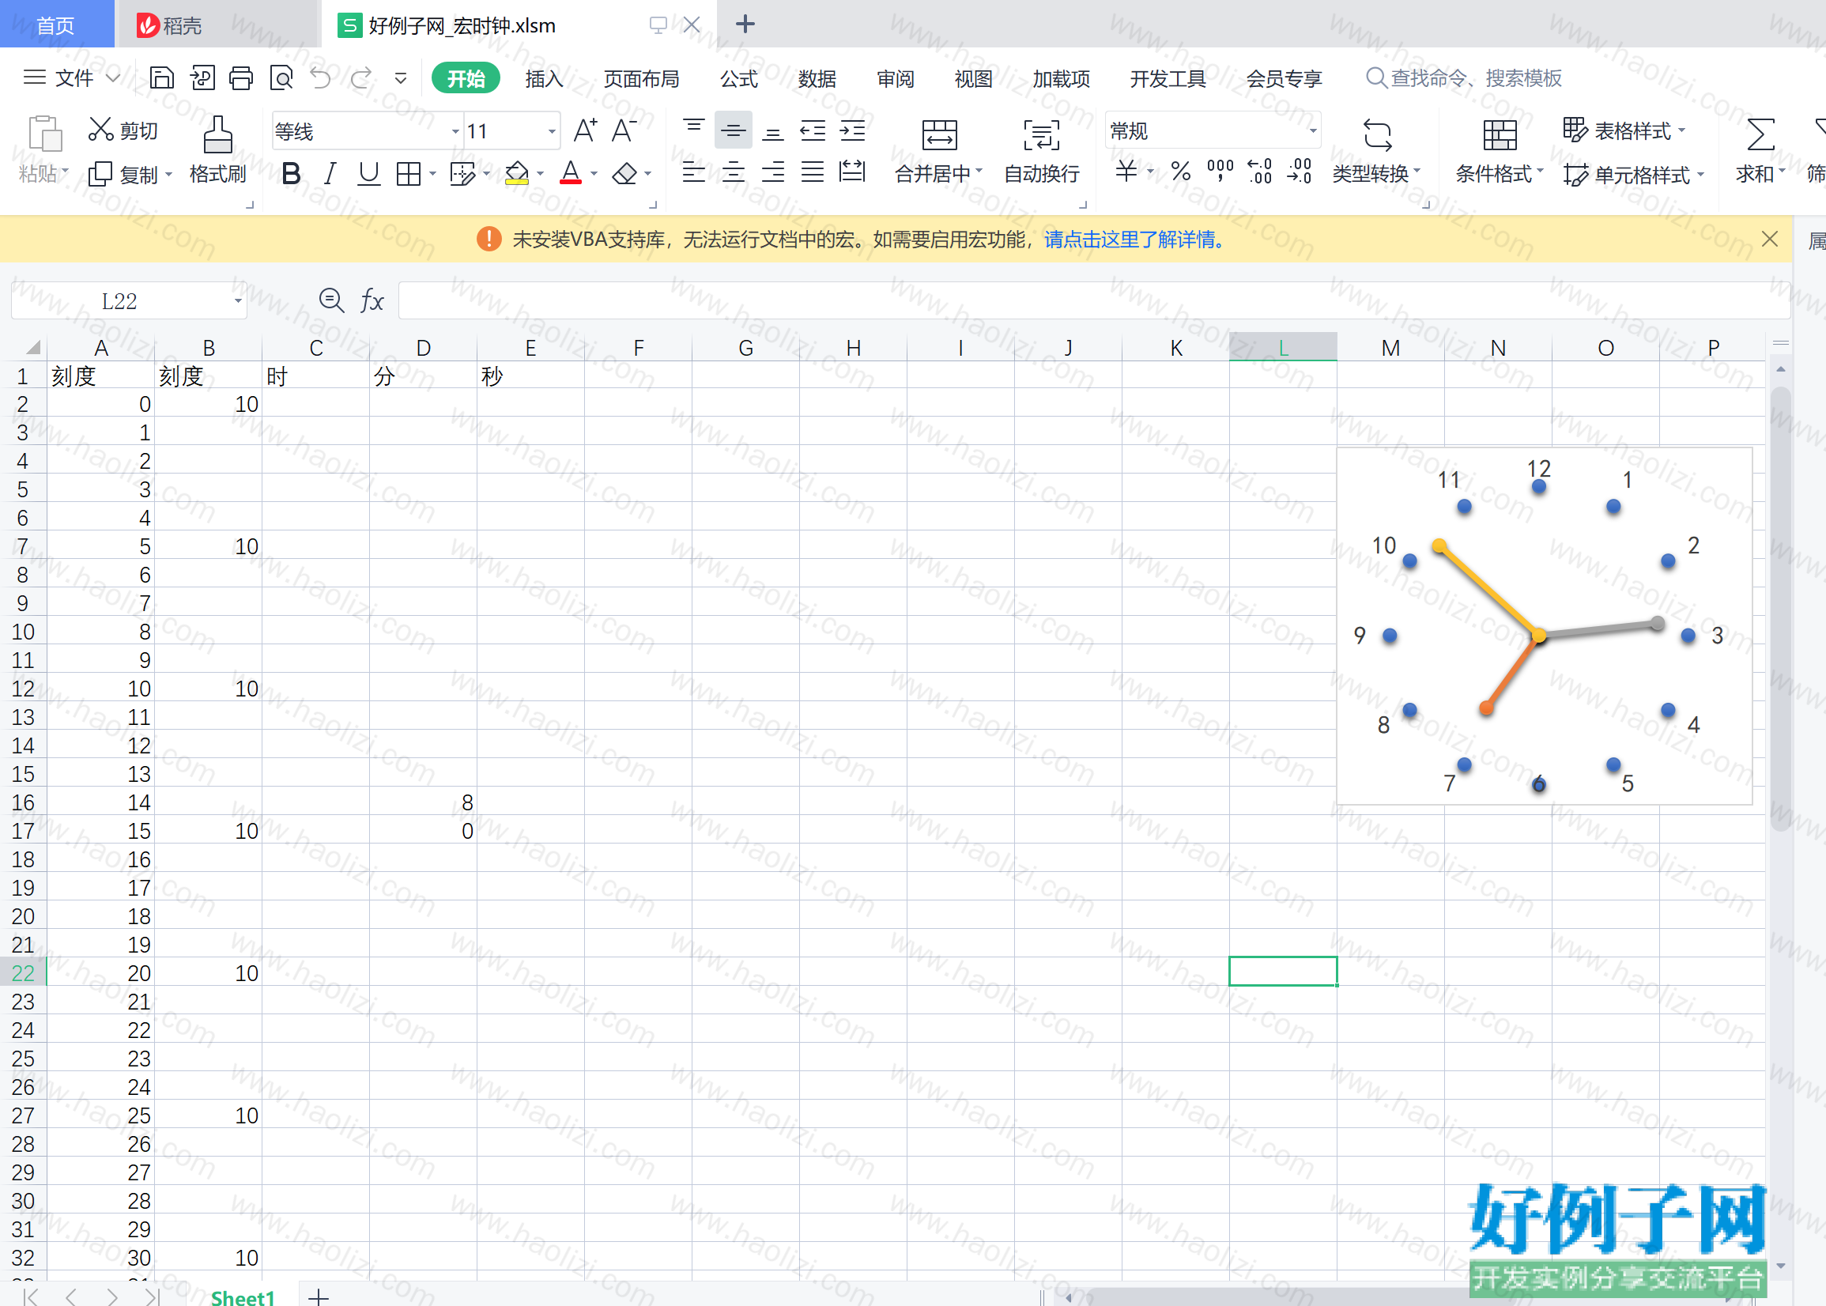The image size is (1826, 1306).
Task: Click the Merge and Center (合并居中) icon
Action: (939, 135)
